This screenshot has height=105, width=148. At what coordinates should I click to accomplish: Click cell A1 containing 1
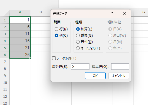click(x=20, y=20)
